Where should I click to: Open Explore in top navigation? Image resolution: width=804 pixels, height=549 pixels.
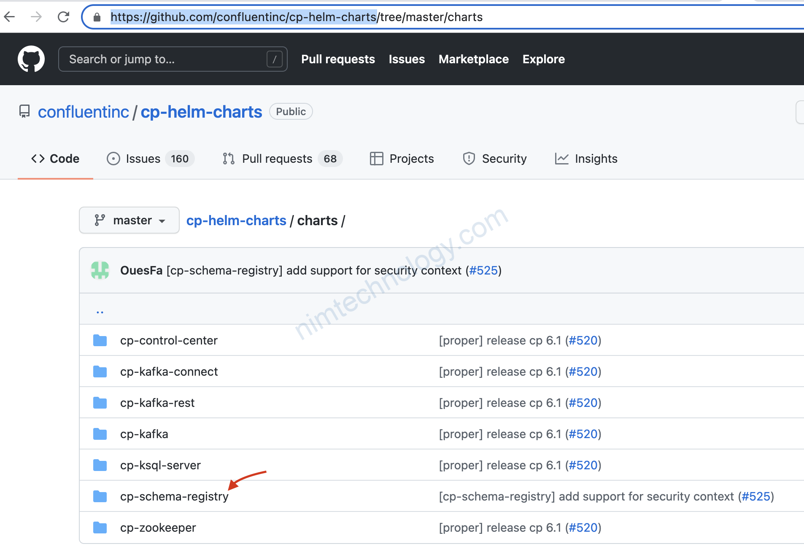click(x=543, y=59)
